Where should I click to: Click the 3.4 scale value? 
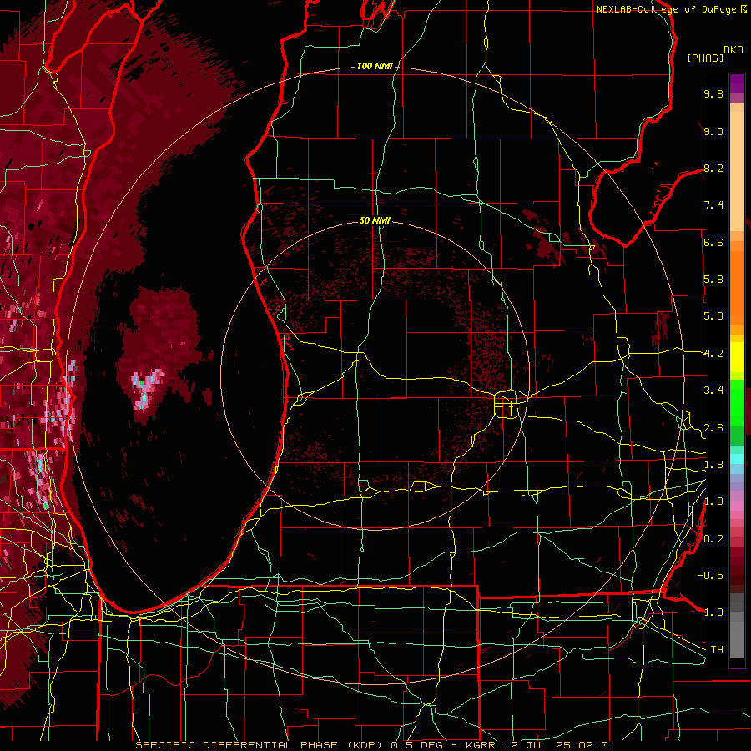tap(713, 391)
